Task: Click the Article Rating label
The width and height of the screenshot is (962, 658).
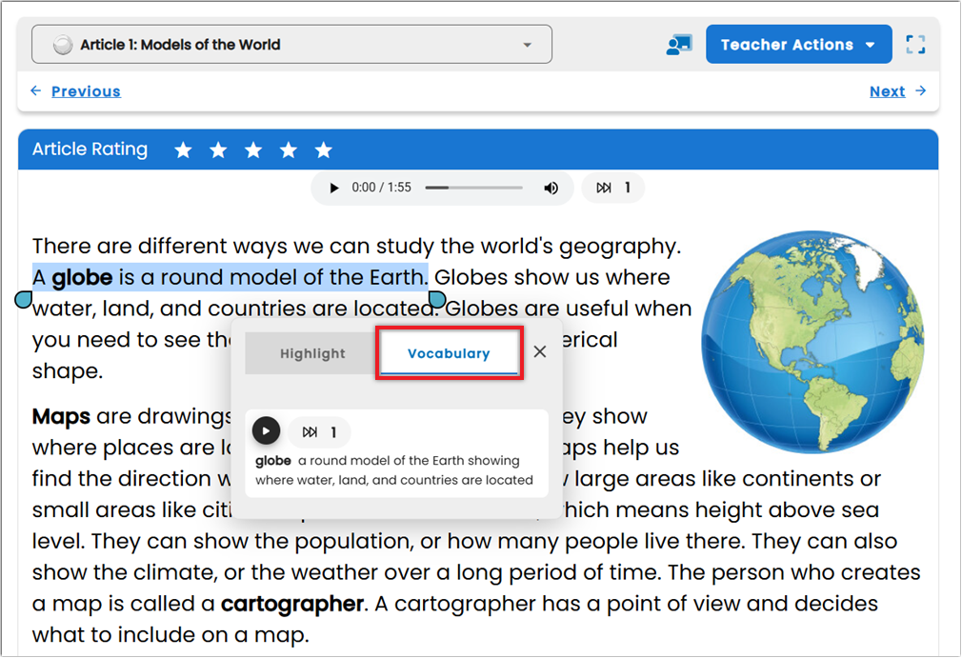Action: (90, 149)
